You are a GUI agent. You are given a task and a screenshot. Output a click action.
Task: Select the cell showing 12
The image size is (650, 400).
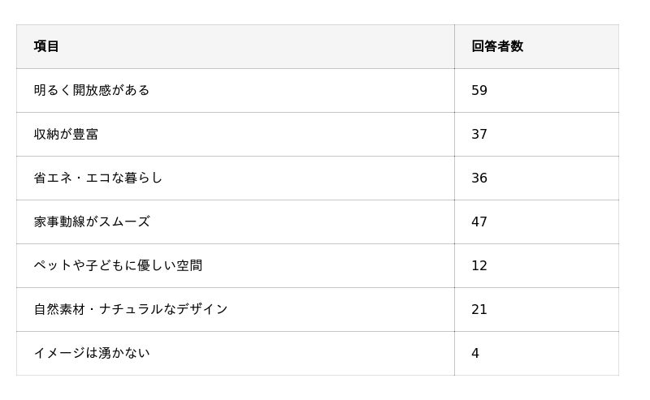(x=479, y=265)
